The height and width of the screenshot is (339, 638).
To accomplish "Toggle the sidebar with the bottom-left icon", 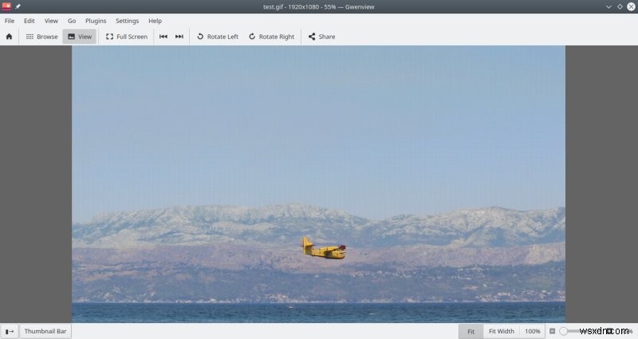I will coord(10,331).
